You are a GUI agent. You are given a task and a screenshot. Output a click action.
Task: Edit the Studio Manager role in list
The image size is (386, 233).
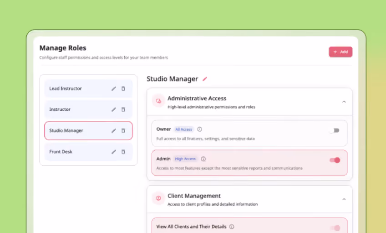[x=113, y=131]
